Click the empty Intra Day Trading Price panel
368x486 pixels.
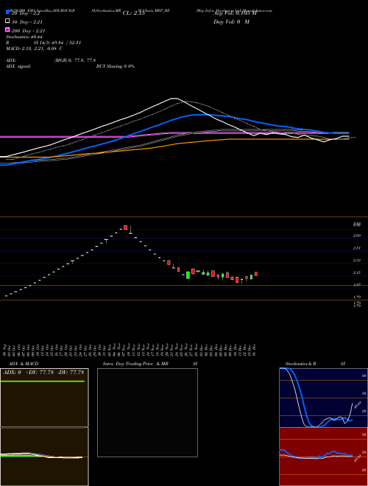(147, 412)
